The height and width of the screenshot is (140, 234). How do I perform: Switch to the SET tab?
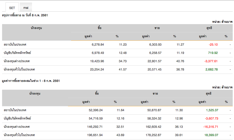tap(12, 8)
